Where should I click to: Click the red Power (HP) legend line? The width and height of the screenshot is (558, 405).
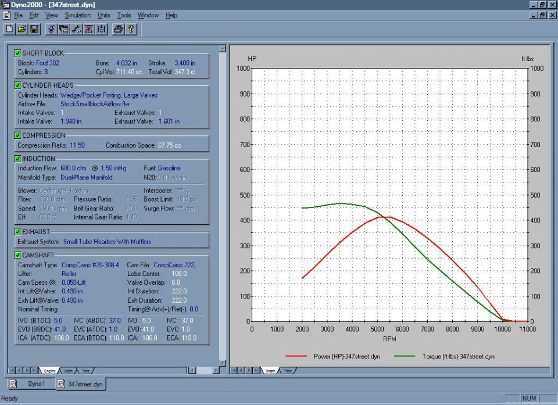point(296,356)
